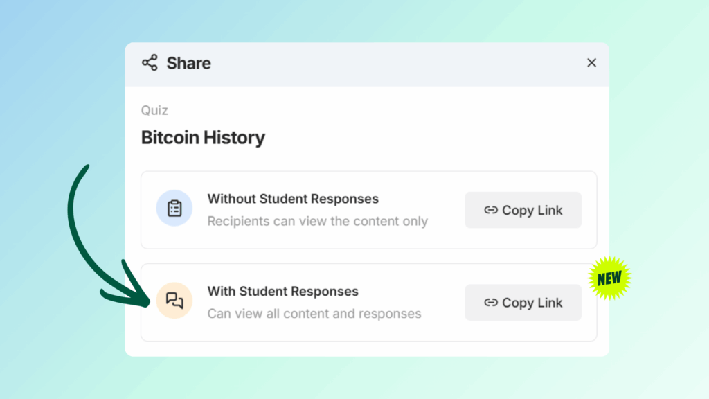
Task: Close the Share dialog with X
Action: click(x=591, y=63)
